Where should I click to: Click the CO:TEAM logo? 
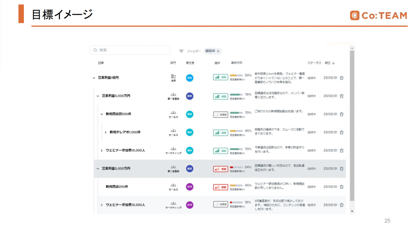378,15
